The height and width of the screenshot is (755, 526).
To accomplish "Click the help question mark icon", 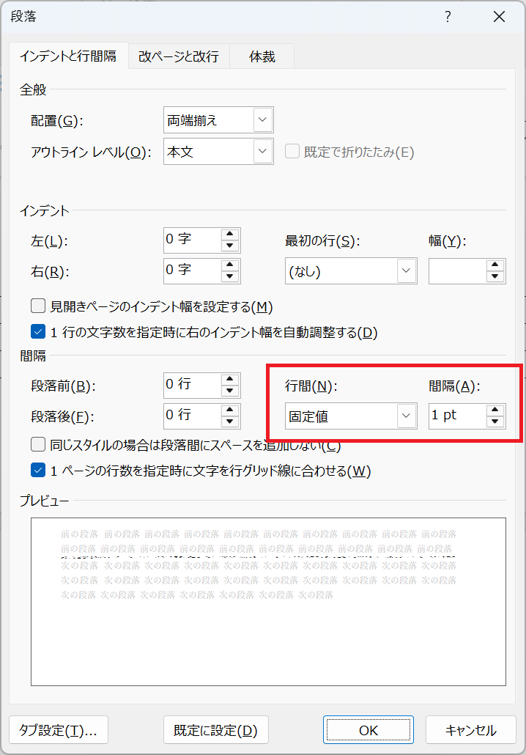I will coord(448,17).
